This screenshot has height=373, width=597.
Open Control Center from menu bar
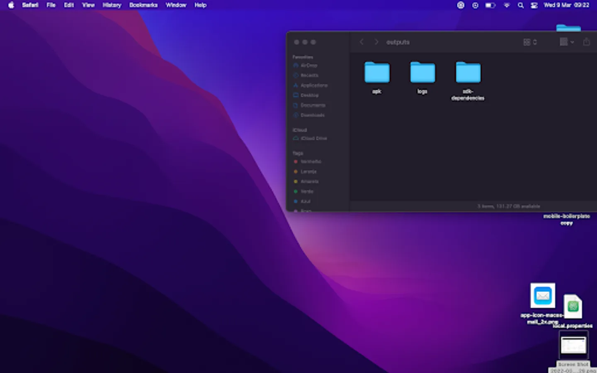(x=534, y=5)
